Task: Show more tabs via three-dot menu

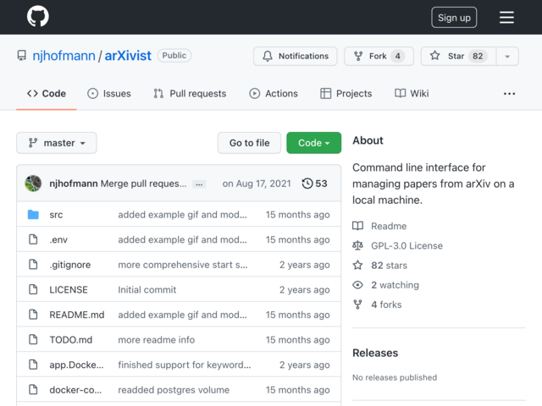Action: 509,93
